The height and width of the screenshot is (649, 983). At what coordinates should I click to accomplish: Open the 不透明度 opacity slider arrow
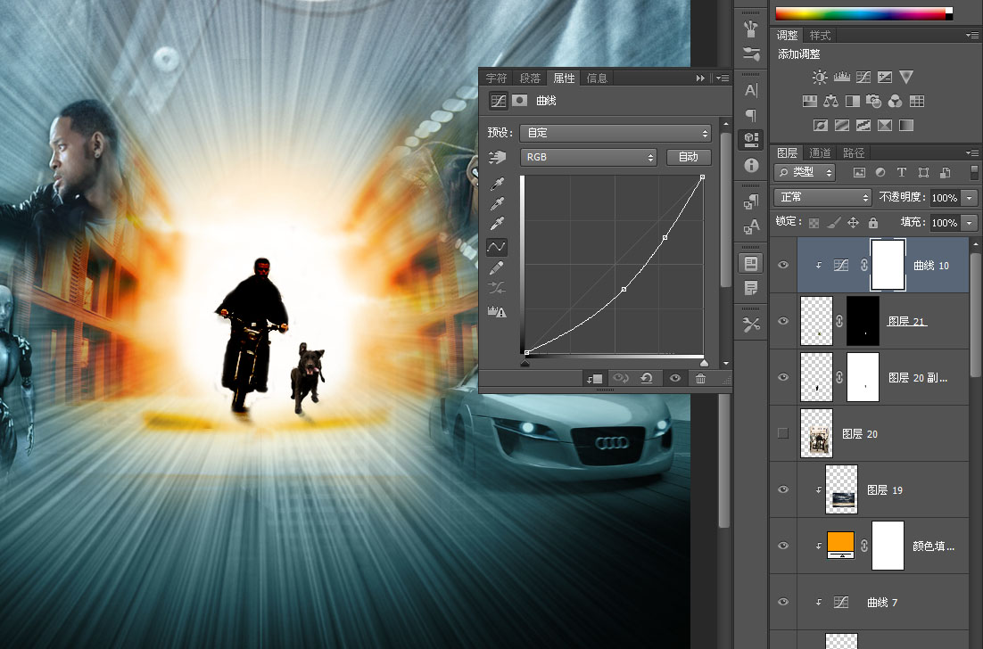(970, 198)
